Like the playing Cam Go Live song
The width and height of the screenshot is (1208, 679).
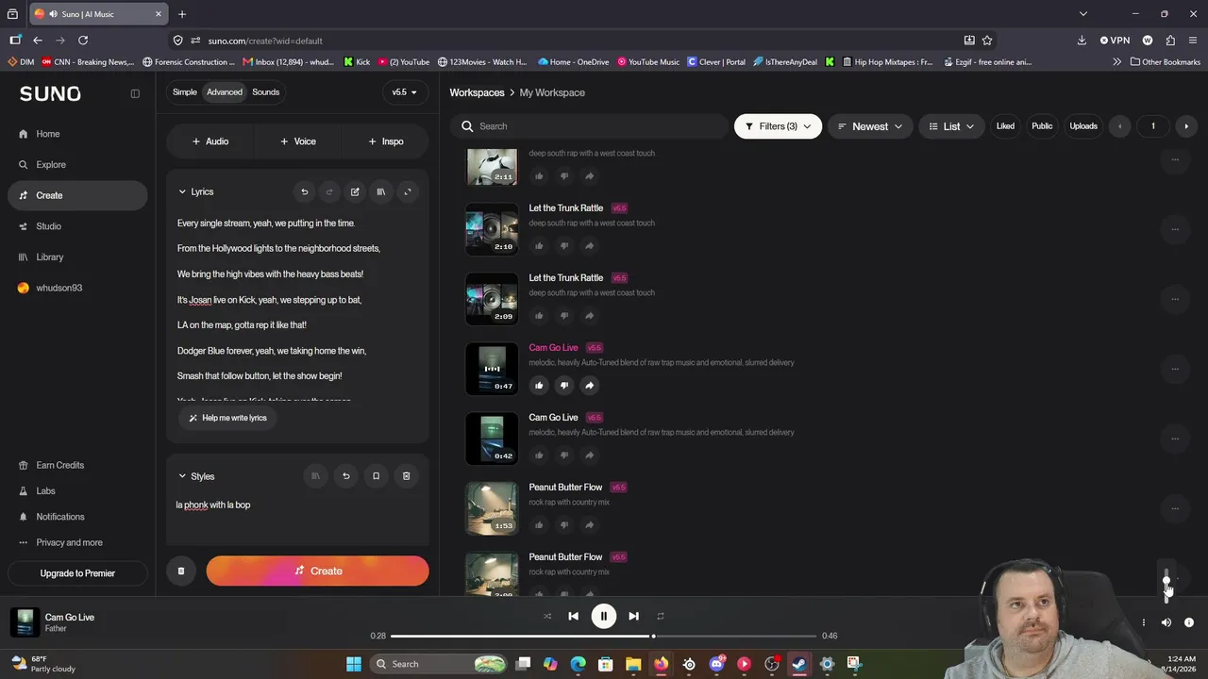tap(539, 385)
